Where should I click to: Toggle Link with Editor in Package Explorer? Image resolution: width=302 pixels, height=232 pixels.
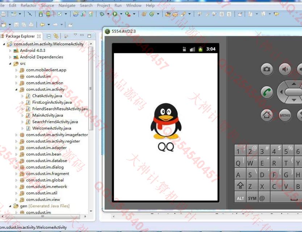pyautogui.click(x=56, y=36)
